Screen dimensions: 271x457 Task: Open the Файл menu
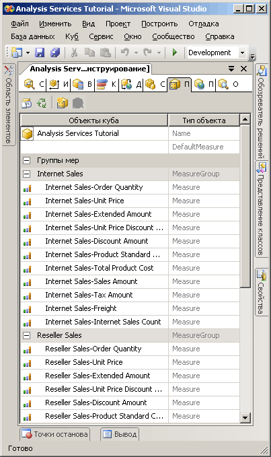20,24
